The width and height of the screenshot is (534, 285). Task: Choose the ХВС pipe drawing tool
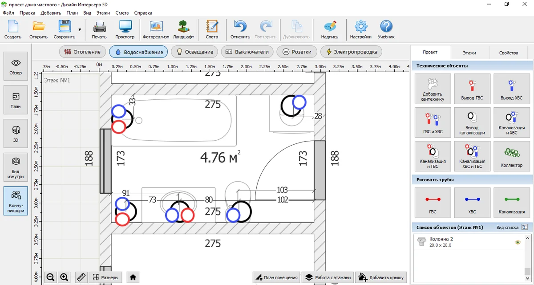tap(473, 203)
